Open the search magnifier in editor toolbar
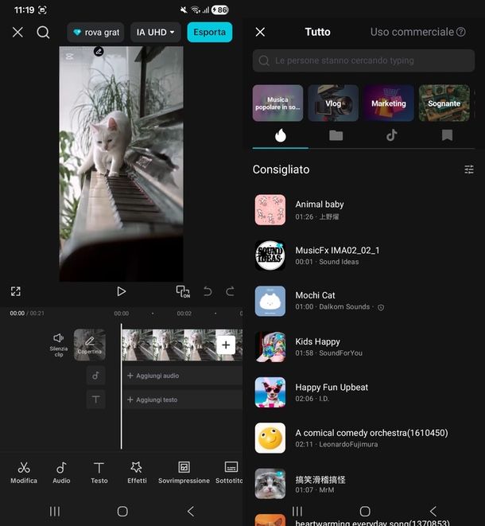Image resolution: width=485 pixels, height=526 pixels. 43,33
